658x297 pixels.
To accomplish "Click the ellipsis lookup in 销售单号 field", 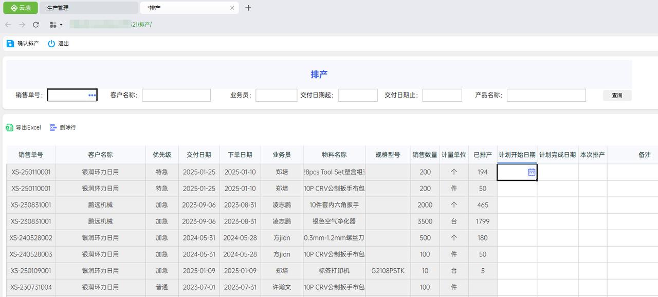I will (92, 95).
